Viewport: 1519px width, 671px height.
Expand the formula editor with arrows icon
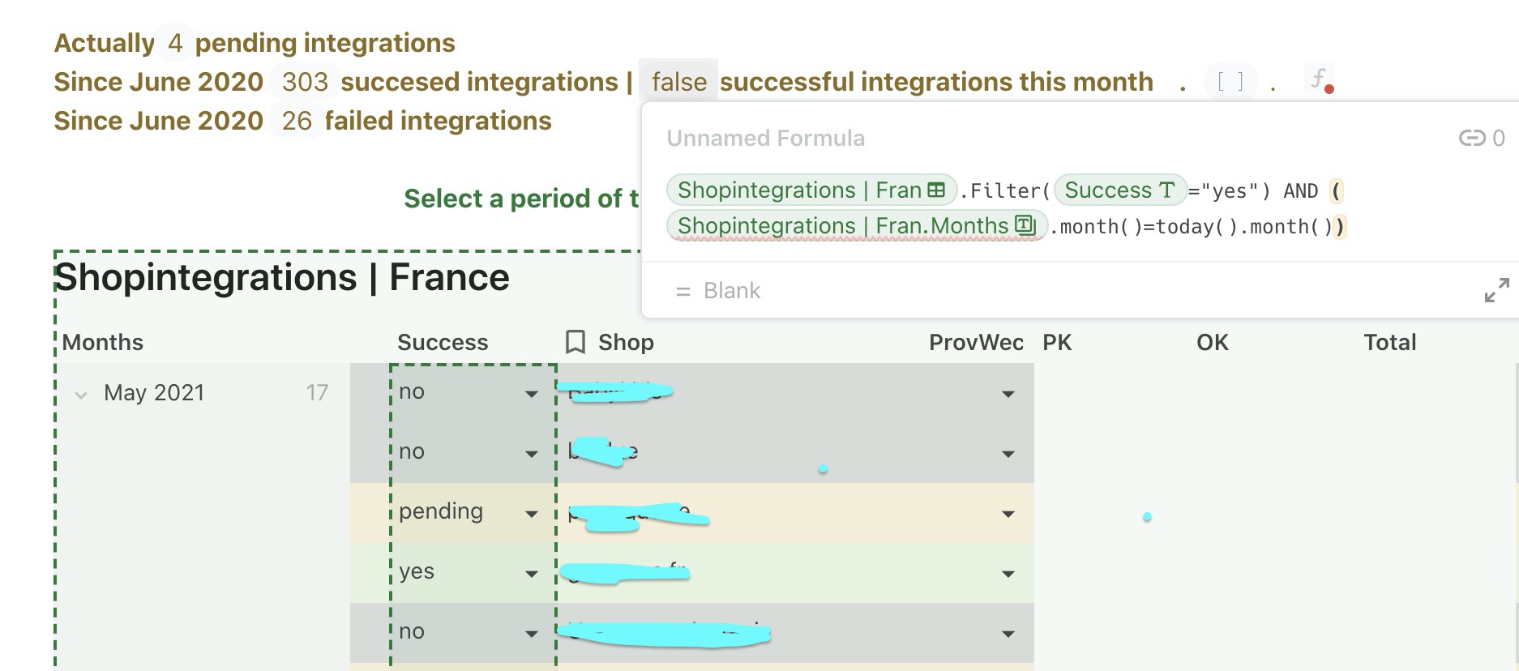coord(1496,290)
